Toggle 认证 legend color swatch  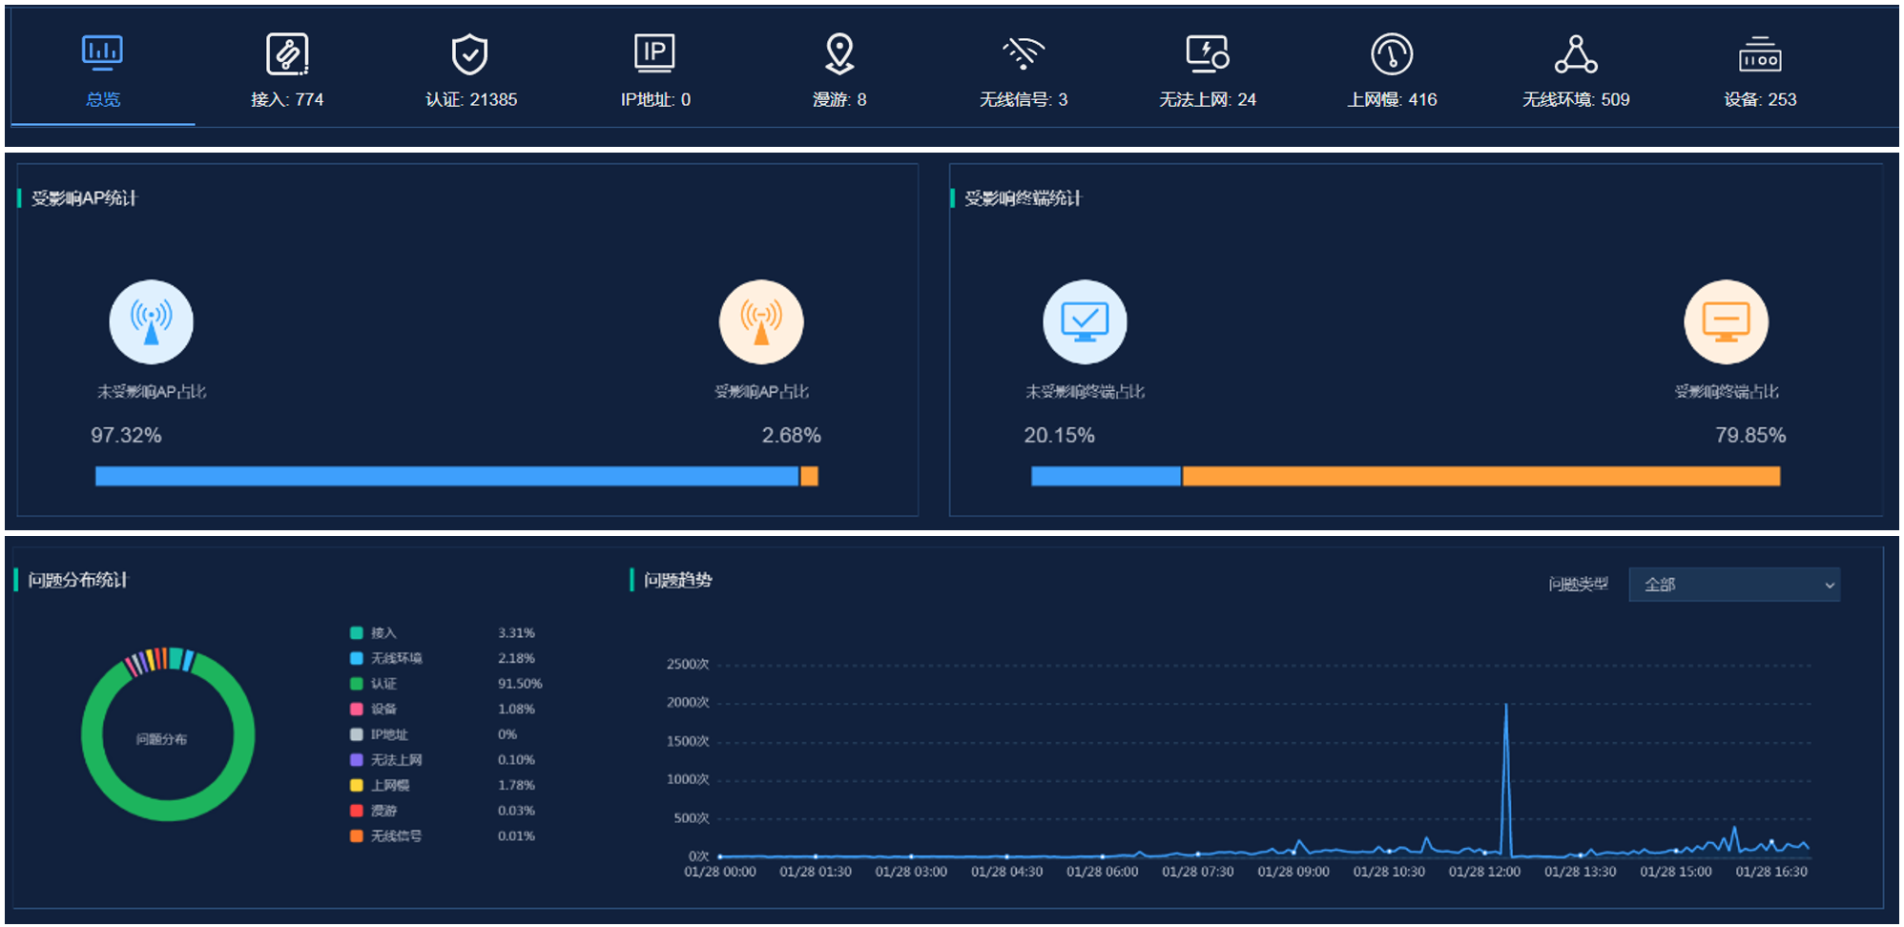coord(356,683)
